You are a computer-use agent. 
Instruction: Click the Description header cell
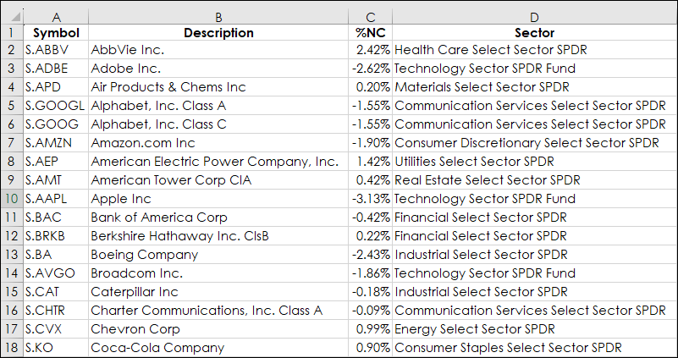(218, 33)
